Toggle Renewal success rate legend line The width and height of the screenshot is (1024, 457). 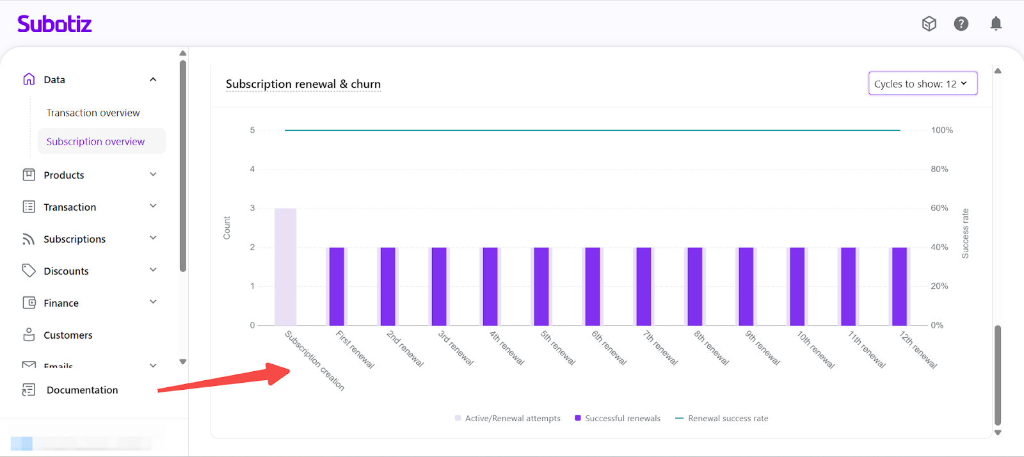[x=722, y=419]
